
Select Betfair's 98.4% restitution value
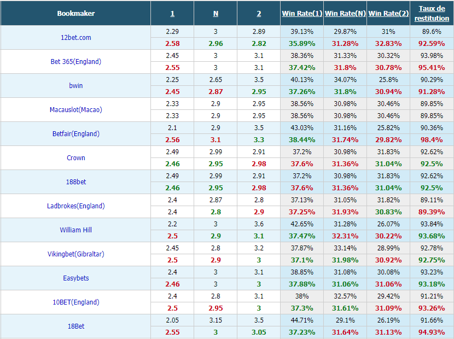(432, 140)
